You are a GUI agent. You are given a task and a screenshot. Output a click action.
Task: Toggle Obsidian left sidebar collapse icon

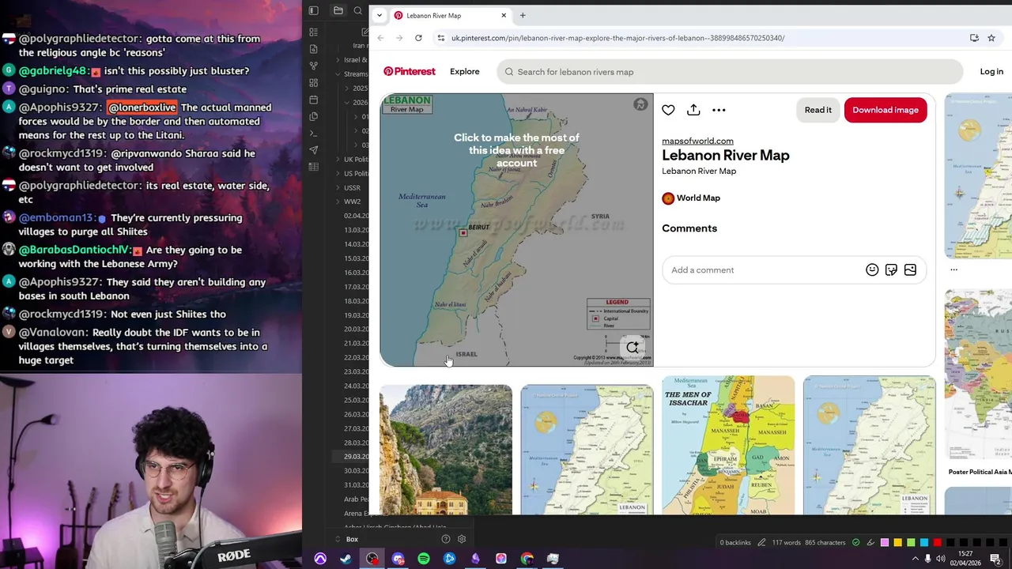pos(314,11)
